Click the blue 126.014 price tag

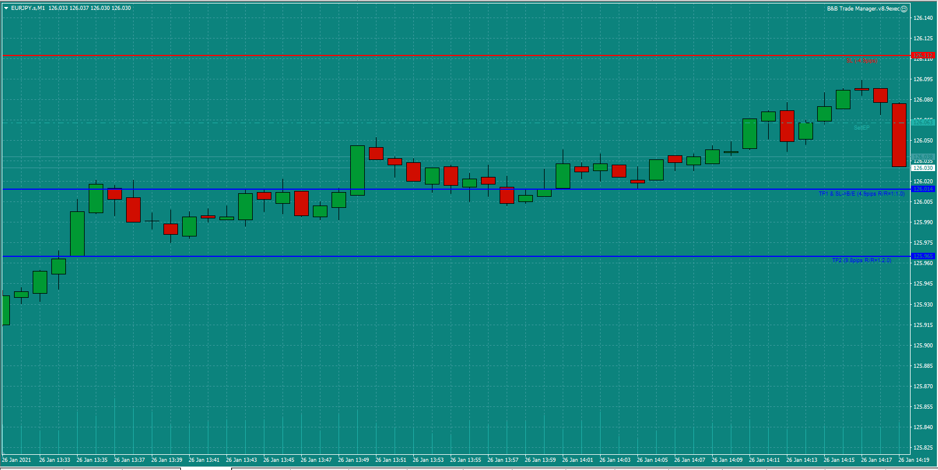click(923, 189)
